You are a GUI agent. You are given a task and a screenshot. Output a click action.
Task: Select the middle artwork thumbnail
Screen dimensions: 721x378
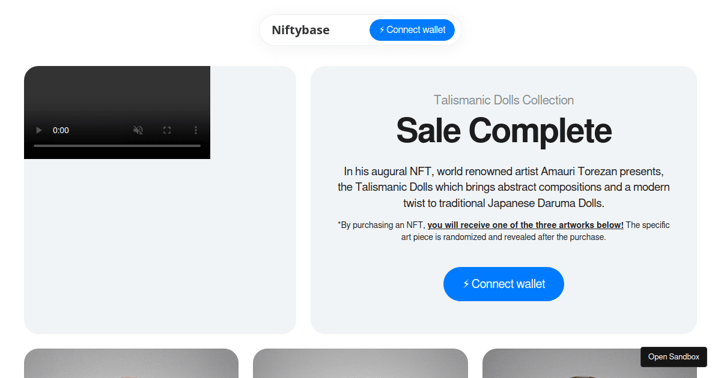click(x=360, y=366)
